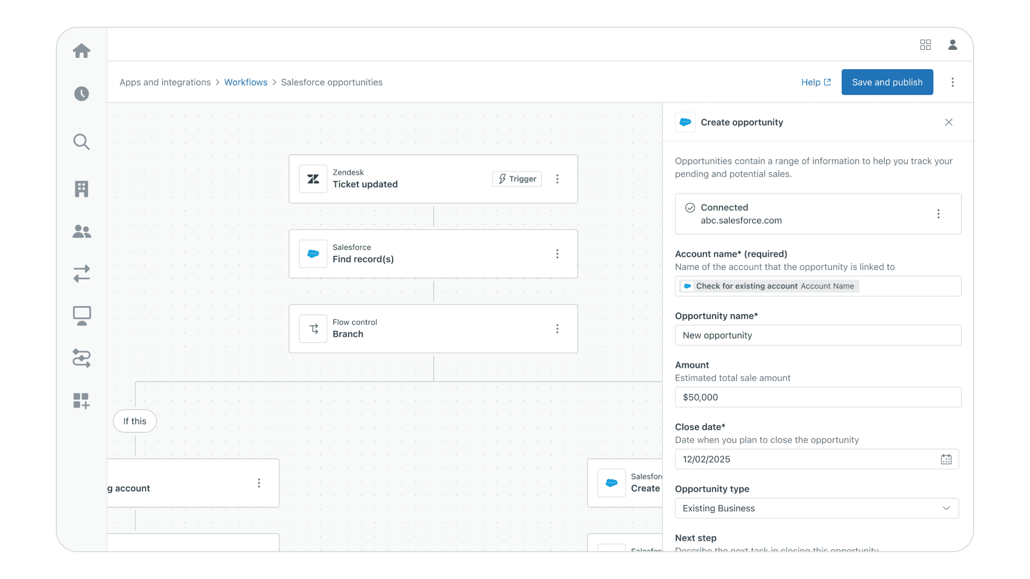Click the Account name input field
This screenshot has width=1030, height=579.
pyautogui.click(x=818, y=286)
